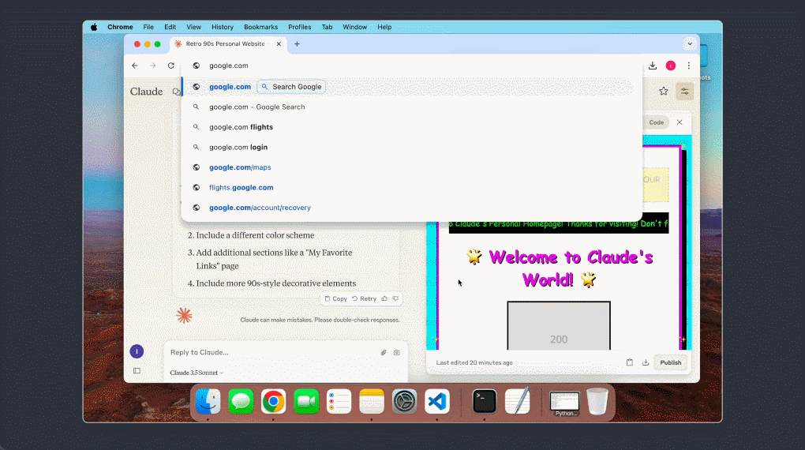Click Retry on the response
Image resolution: width=805 pixels, height=450 pixels.
(364, 298)
